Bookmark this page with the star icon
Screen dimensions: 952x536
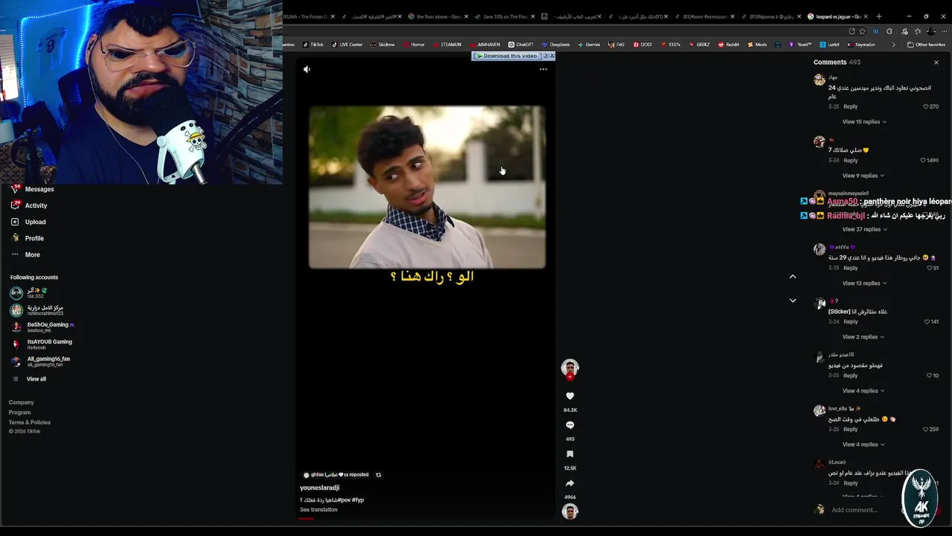pyautogui.click(x=862, y=31)
